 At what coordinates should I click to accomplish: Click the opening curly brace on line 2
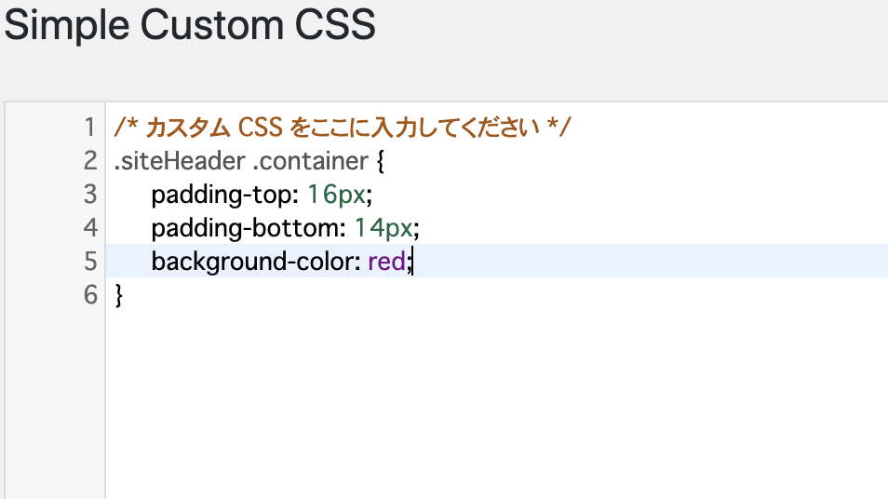point(380,161)
